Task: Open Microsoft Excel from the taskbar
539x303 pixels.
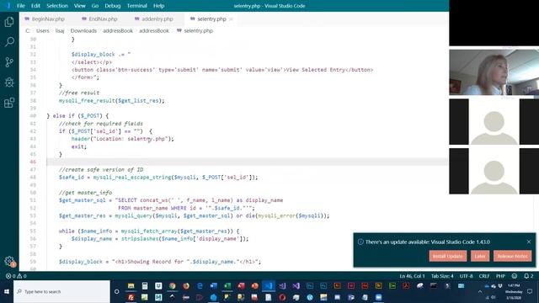Action: tap(227, 286)
